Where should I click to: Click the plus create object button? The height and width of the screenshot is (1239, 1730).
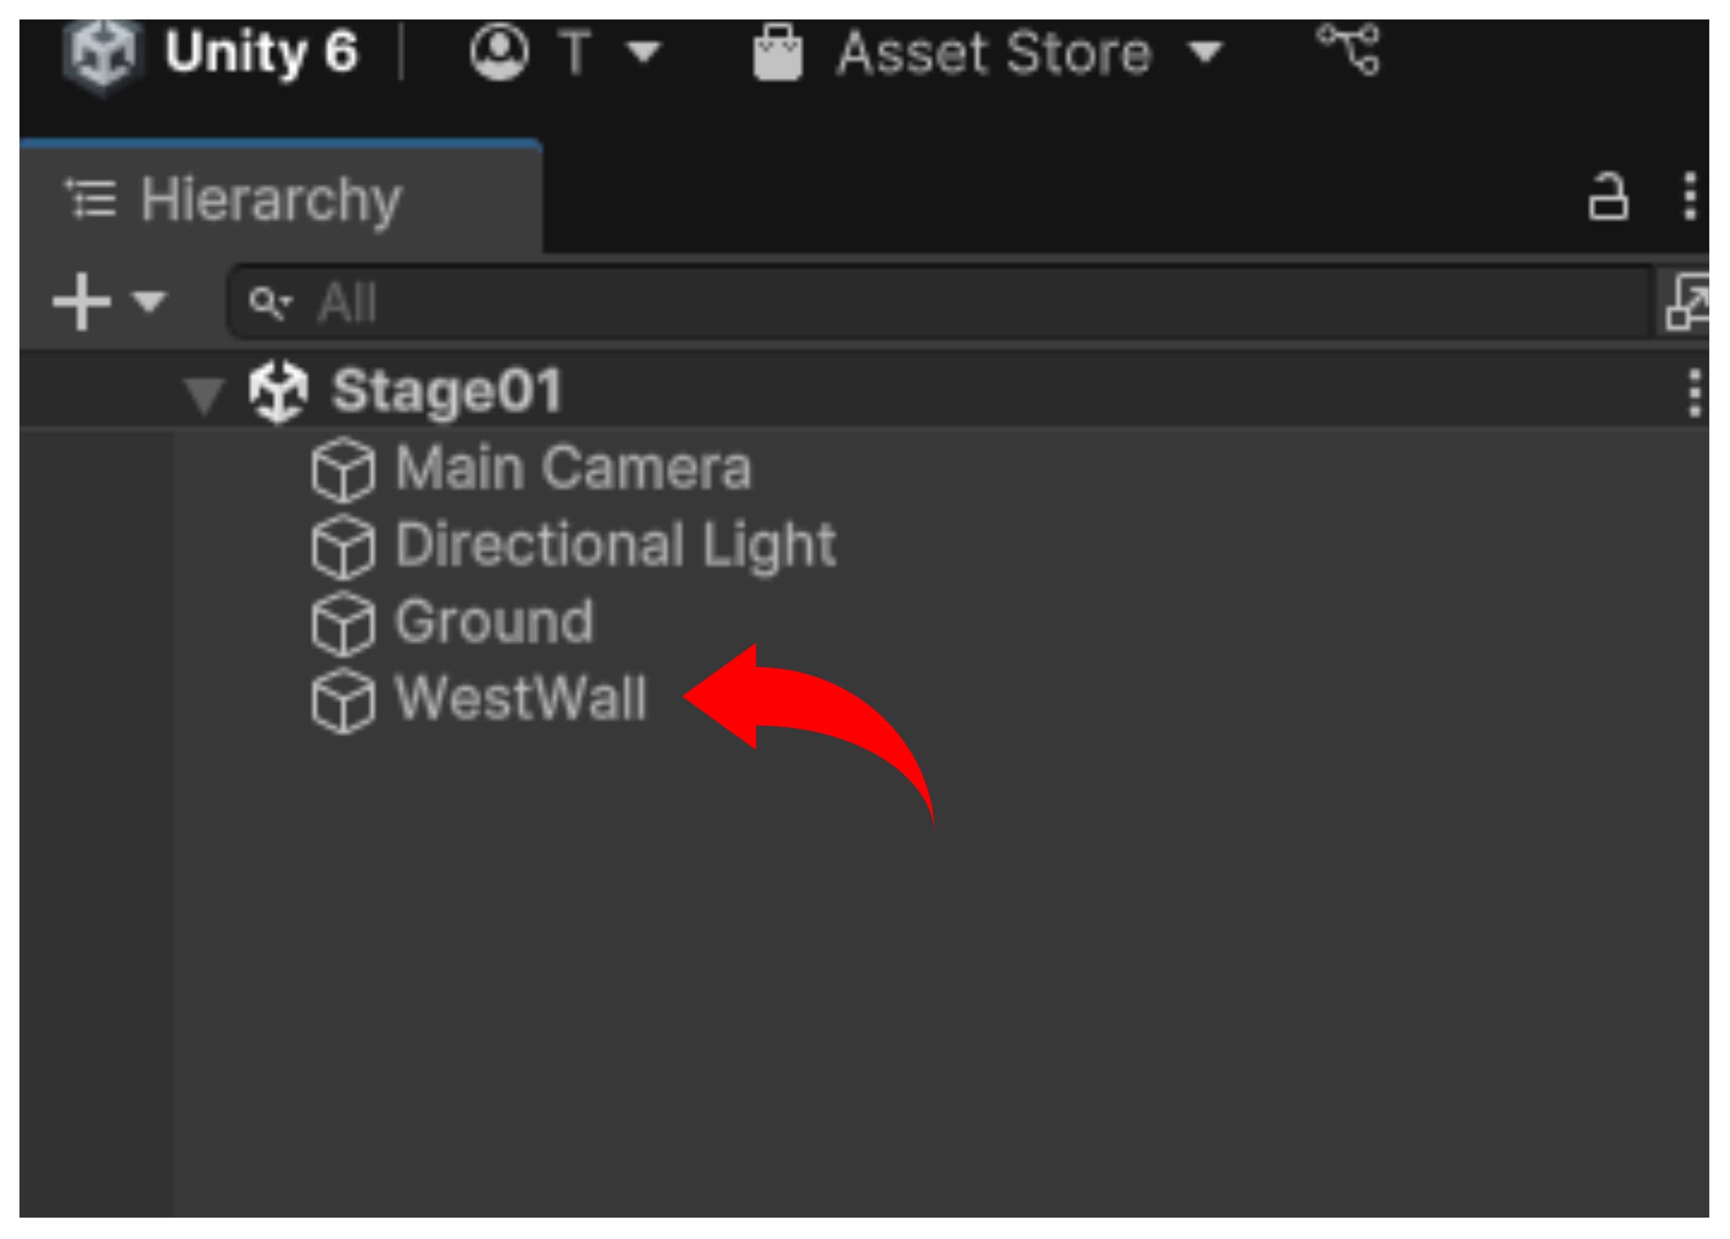pyautogui.click(x=82, y=302)
